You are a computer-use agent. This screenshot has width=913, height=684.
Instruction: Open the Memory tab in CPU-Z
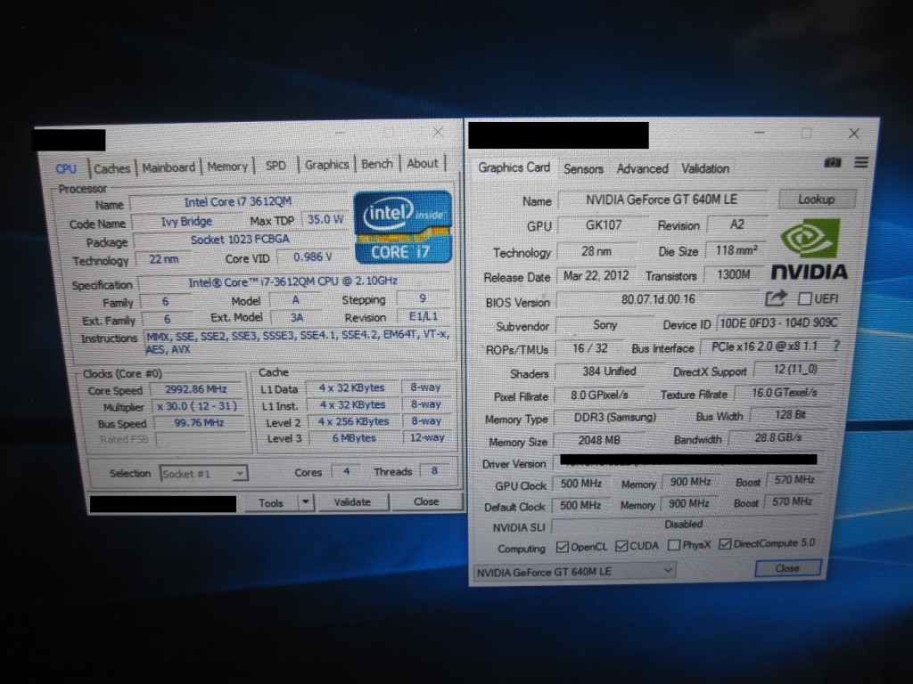227,167
